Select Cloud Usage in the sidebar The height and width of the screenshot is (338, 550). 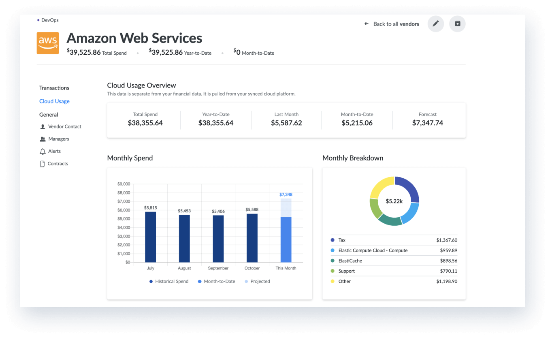[x=54, y=101]
